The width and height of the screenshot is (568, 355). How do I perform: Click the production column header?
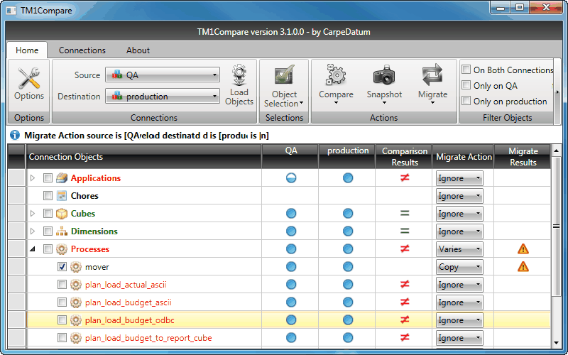point(348,156)
